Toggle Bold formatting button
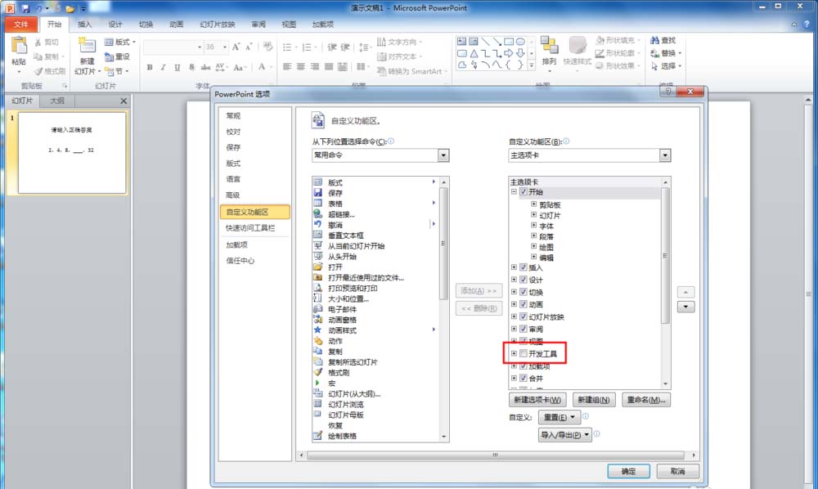 (150, 67)
